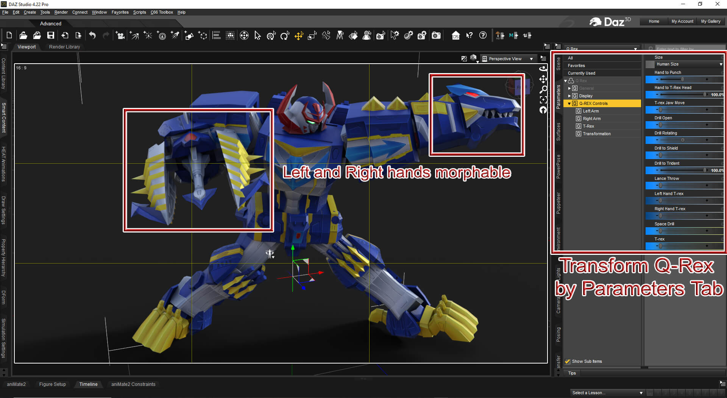
Task: Click the New scene file icon
Action: click(x=9, y=36)
